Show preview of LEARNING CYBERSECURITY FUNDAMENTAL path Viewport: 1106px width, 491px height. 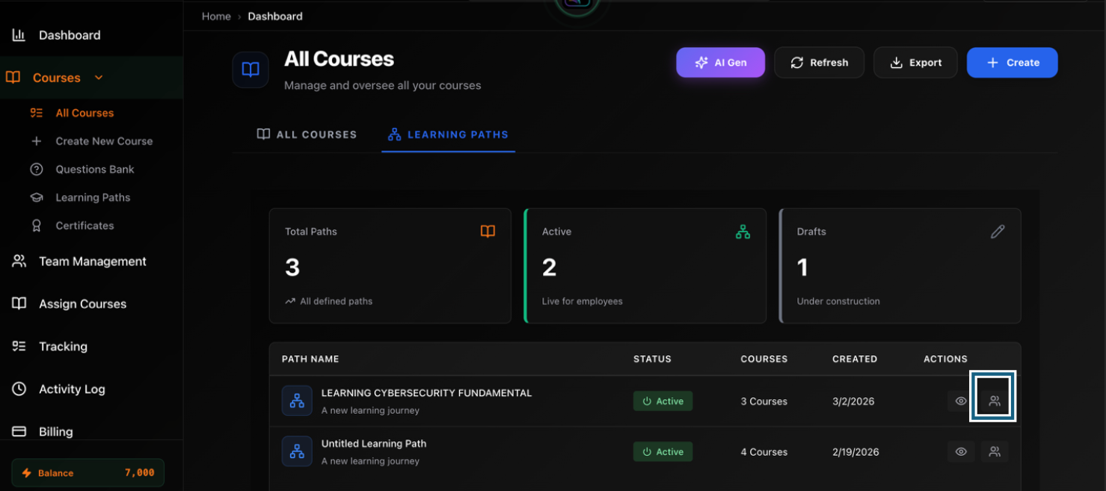click(x=960, y=401)
